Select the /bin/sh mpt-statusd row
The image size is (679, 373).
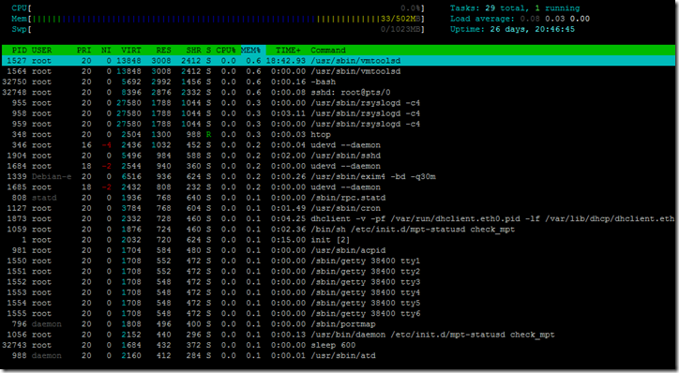click(x=339, y=230)
